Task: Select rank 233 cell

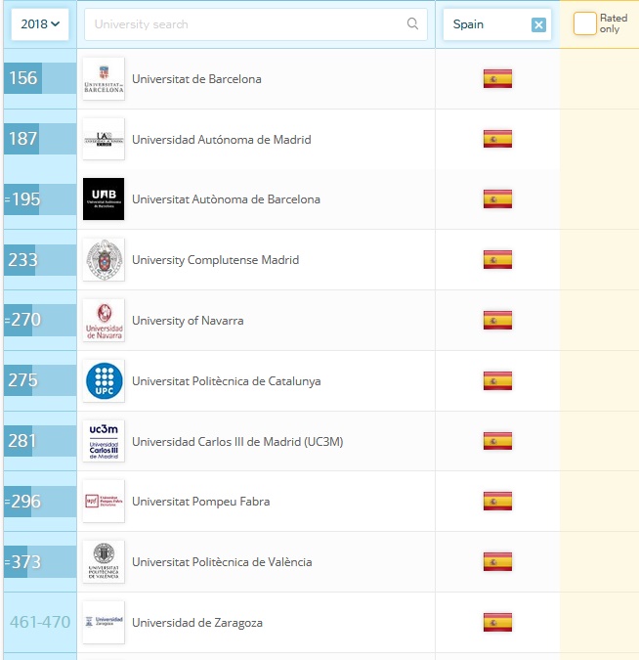Action: pyautogui.click(x=40, y=260)
